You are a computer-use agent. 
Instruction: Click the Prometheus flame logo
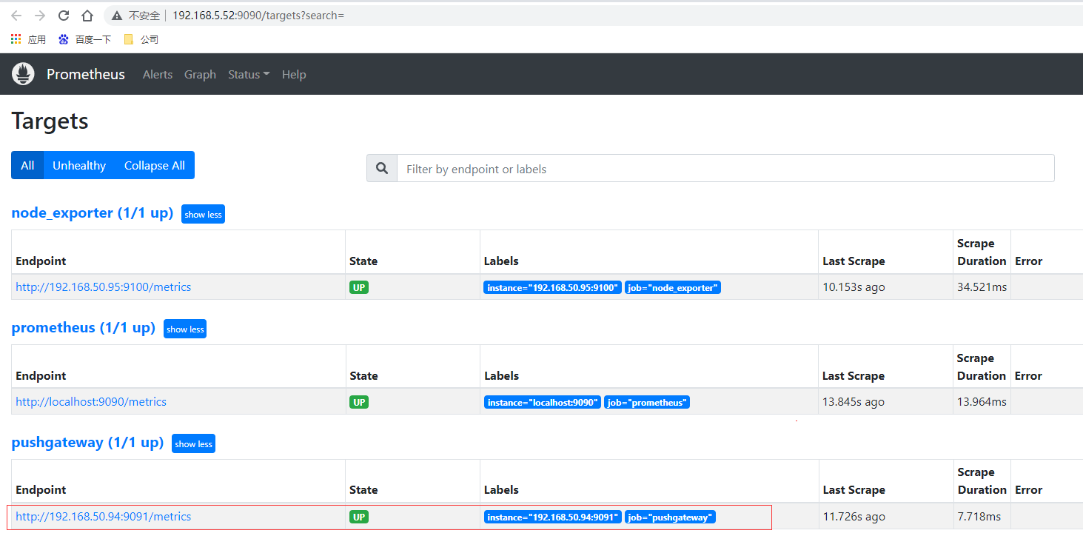(x=23, y=74)
